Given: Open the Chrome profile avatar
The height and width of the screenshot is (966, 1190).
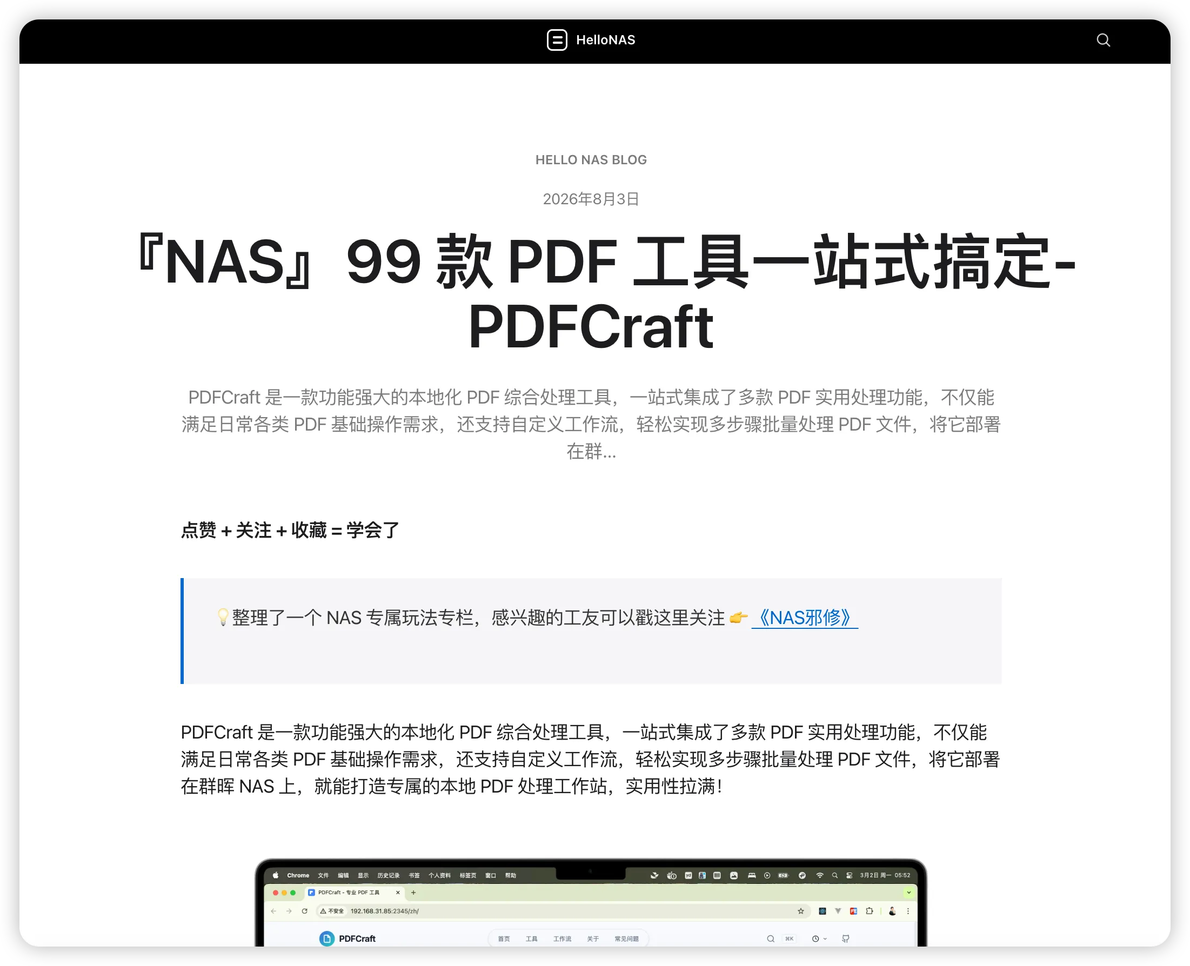Looking at the screenshot, I should (892, 911).
